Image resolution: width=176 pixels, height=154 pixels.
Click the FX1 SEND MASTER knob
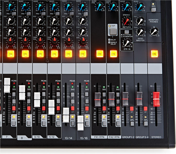[140, 21]
